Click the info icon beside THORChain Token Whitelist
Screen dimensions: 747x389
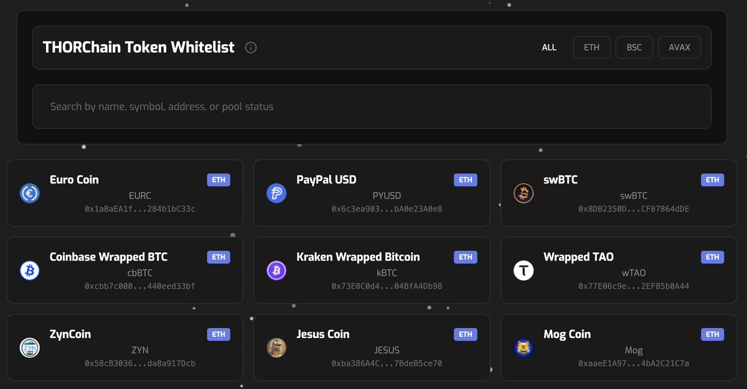tap(251, 47)
